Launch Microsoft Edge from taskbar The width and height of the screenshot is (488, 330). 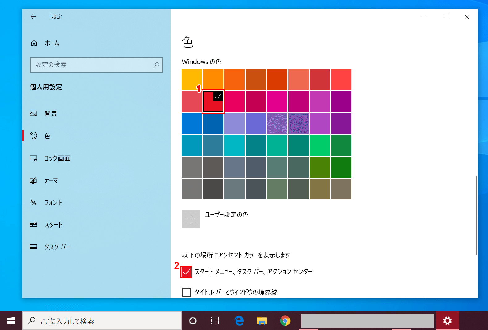239,321
